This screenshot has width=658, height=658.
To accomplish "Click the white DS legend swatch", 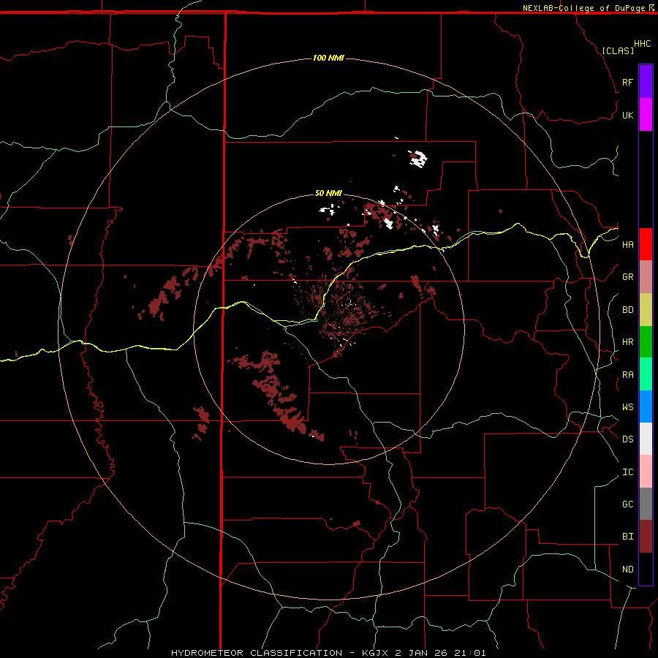I will click(x=646, y=439).
